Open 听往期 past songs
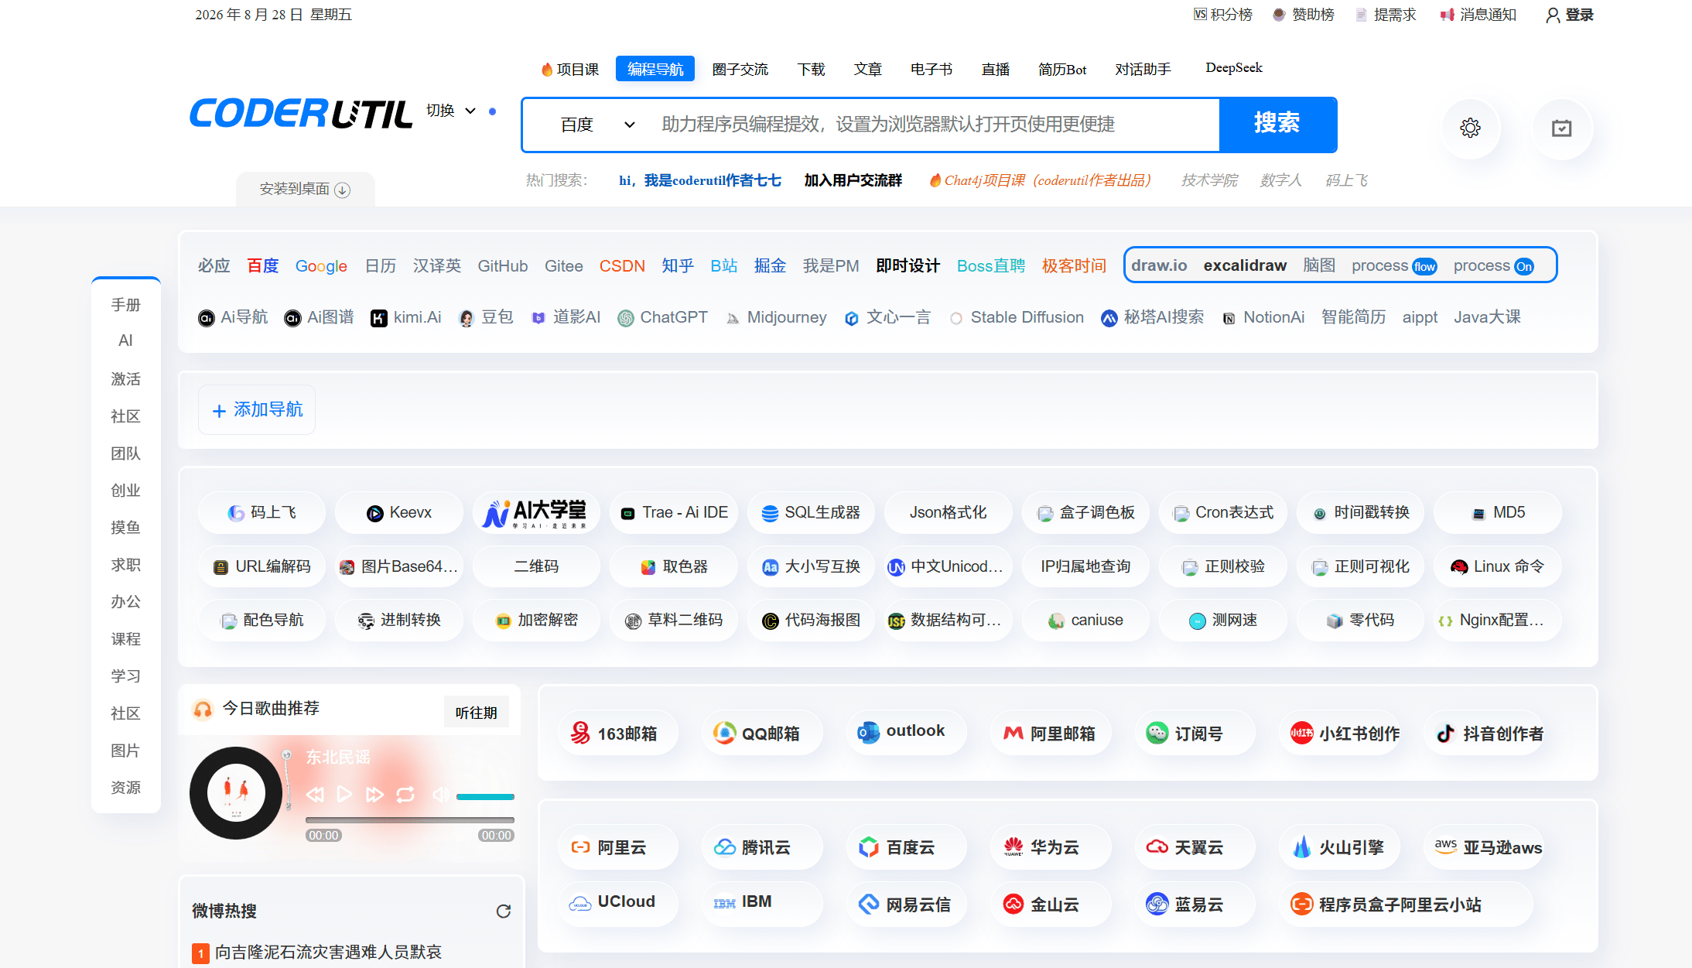The width and height of the screenshot is (1692, 968). coord(477,712)
